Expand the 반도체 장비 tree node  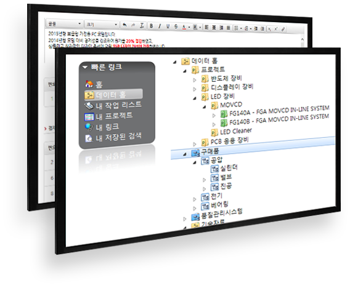(195, 80)
